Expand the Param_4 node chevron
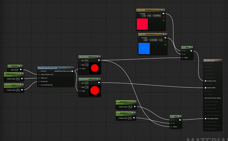228x141 pixels. point(22,85)
